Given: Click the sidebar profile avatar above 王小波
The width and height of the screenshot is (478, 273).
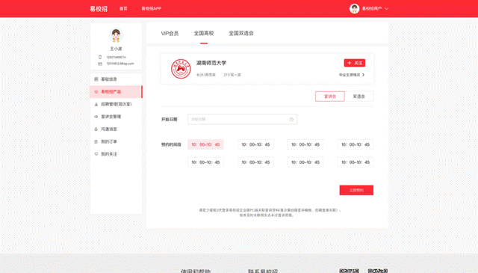Looking at the screenshot, I should tap(116, 35).
